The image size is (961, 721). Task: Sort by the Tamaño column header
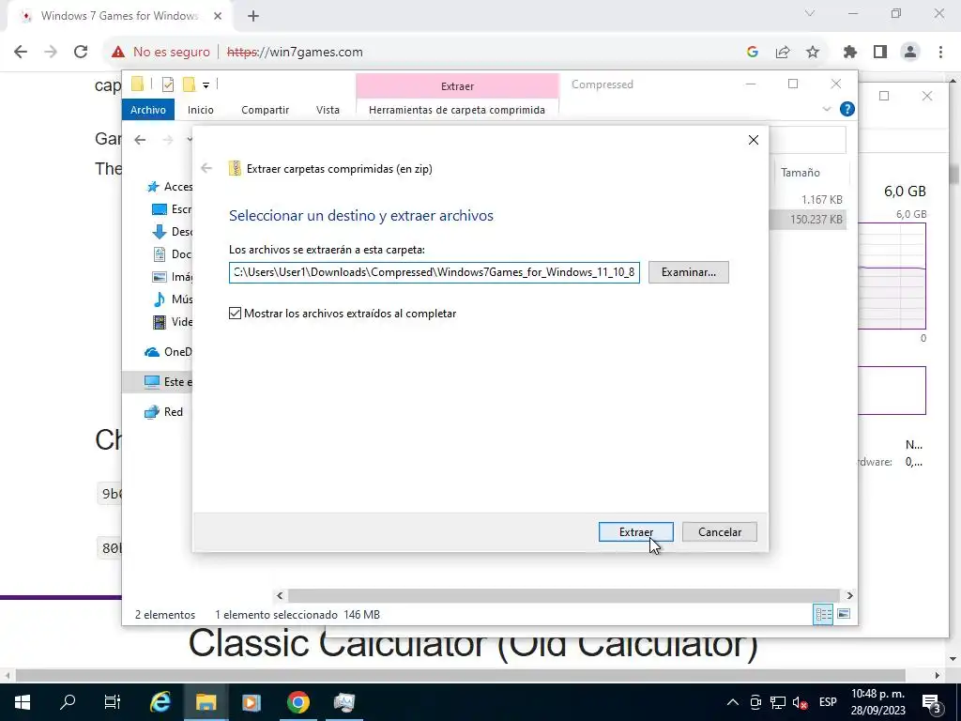800,173
